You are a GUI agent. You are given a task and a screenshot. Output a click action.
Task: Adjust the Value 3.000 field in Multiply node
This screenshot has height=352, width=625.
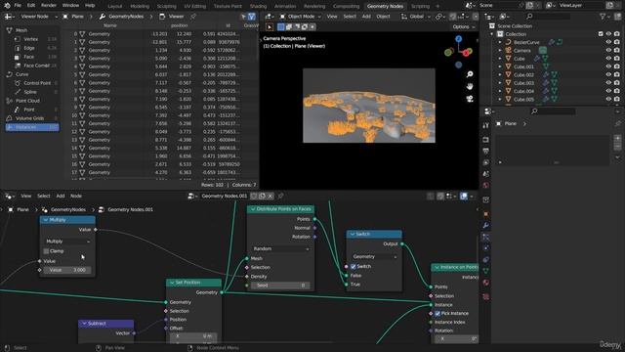(x=67, y=270)
